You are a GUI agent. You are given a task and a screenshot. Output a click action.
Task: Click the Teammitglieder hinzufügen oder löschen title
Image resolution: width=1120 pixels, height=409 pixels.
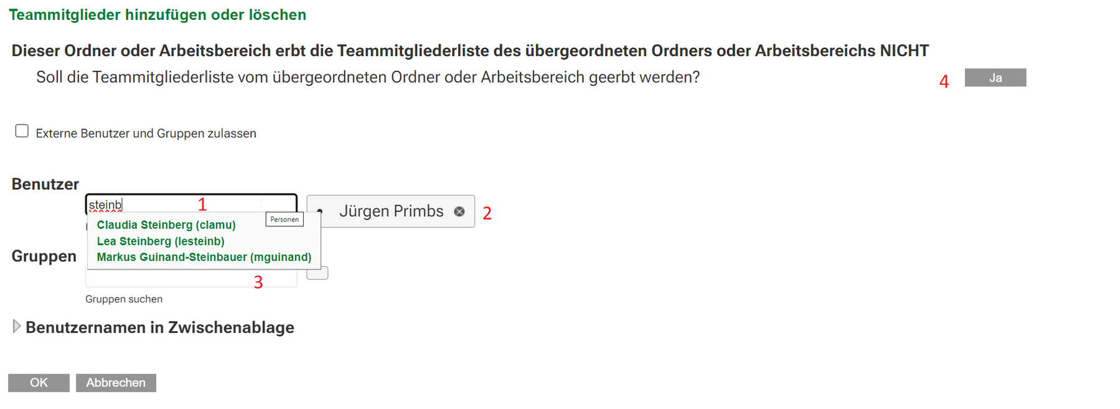[x=158, y=14]
